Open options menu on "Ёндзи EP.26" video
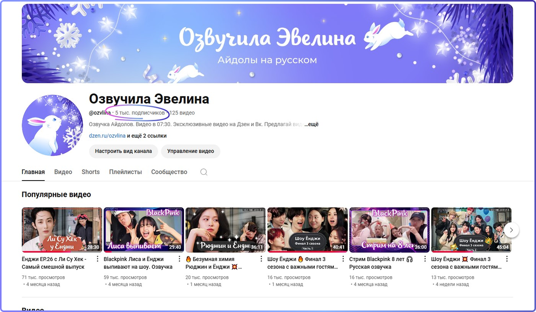 coord(97,259)
